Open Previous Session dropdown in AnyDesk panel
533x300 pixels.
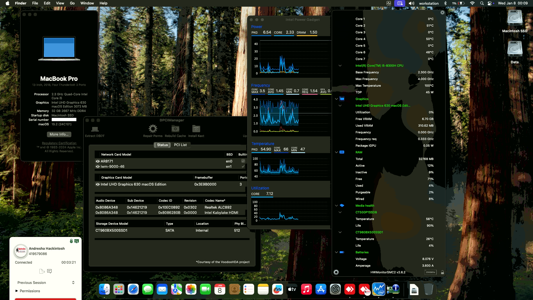(46, 282)
